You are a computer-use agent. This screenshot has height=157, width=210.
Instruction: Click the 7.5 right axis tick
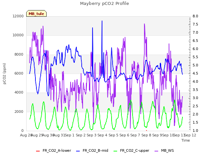tap(195, 24)
